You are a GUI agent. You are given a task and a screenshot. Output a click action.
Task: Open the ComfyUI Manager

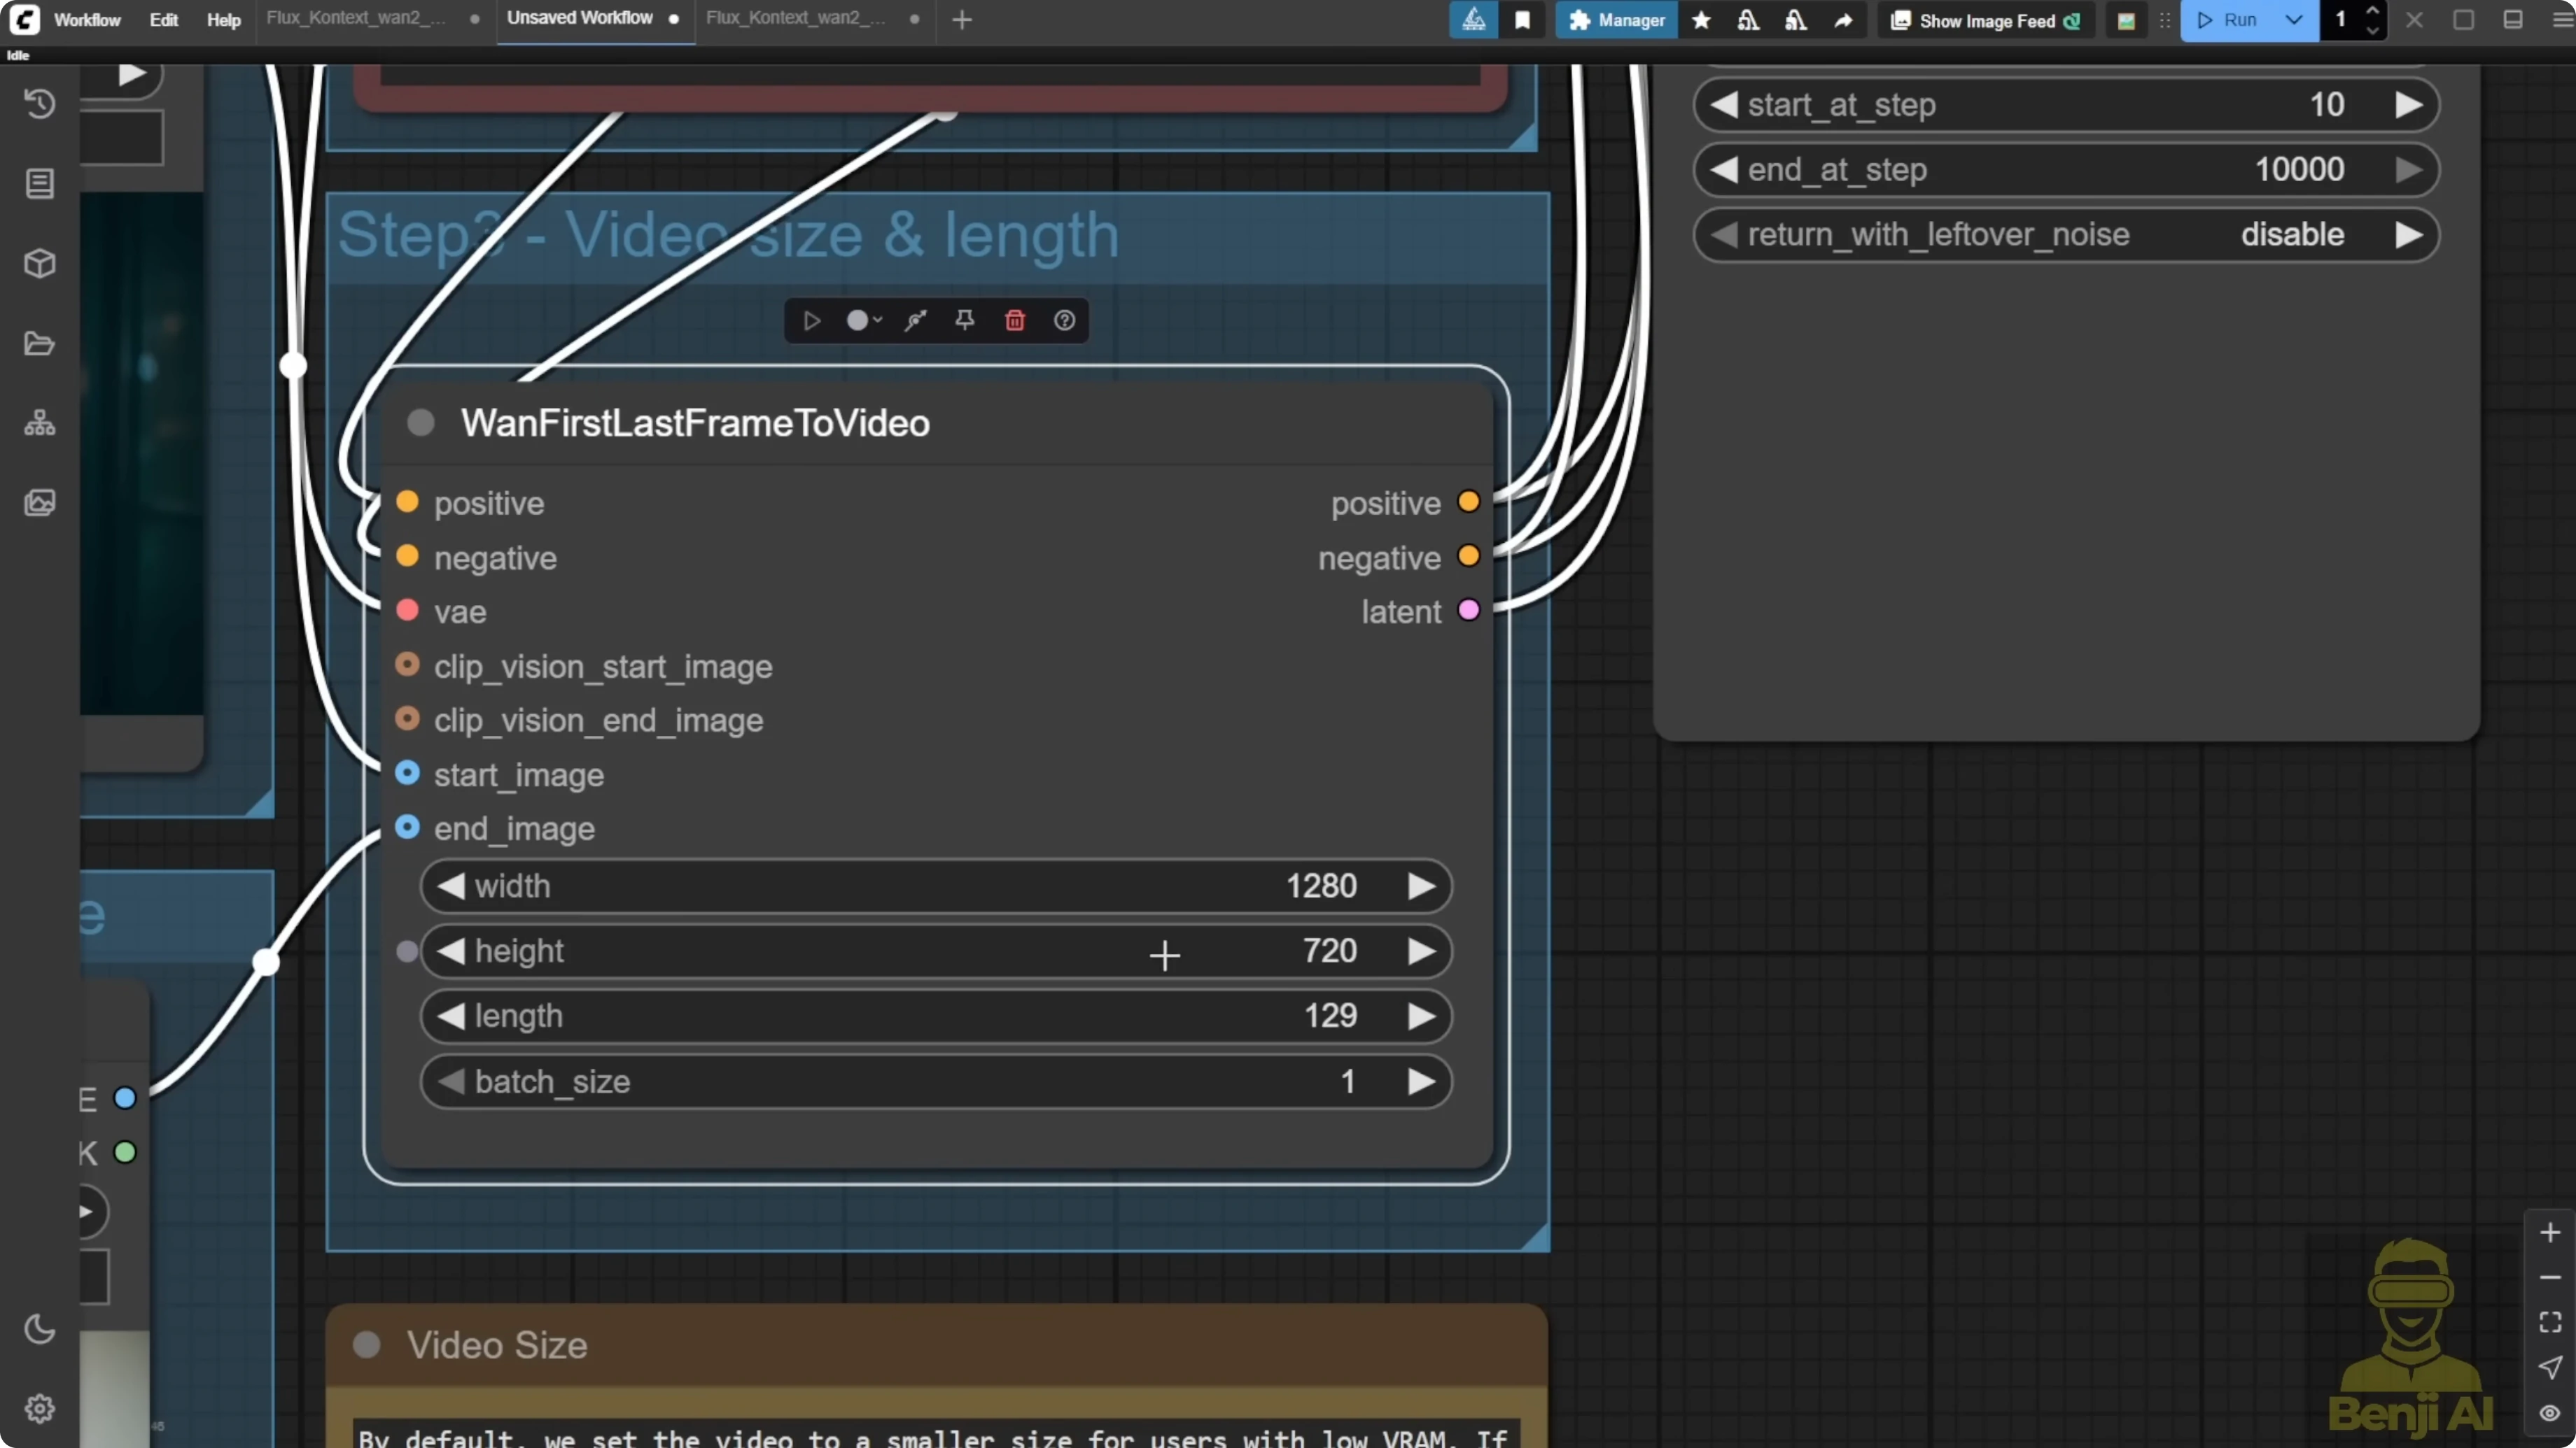coord(1617,20)
